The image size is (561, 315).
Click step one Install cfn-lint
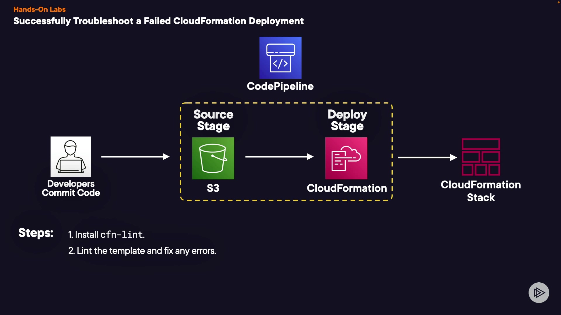click(106, 235)
